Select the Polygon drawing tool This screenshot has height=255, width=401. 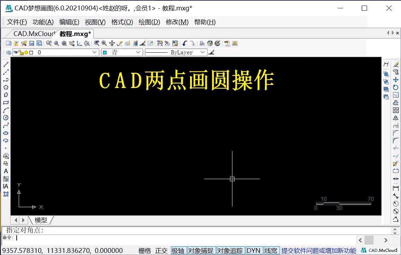[6, 87]
